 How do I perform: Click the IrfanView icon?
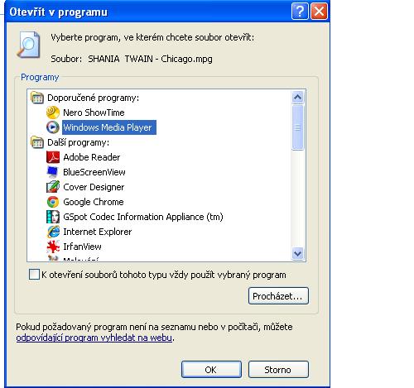coord(53,247)
